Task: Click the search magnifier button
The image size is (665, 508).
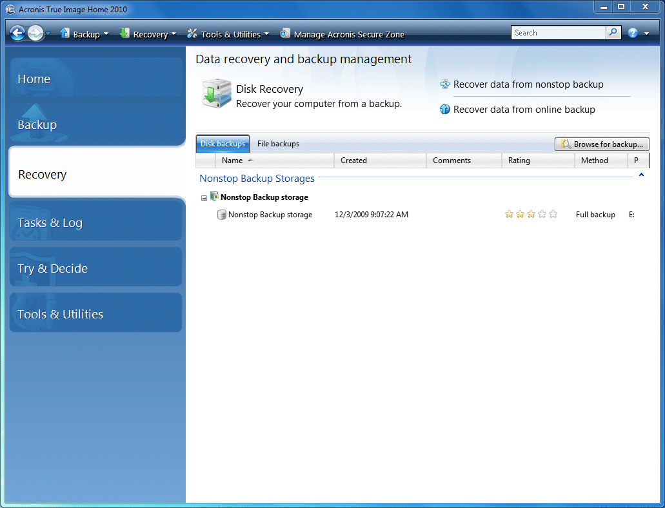Action: pos(613,33)
